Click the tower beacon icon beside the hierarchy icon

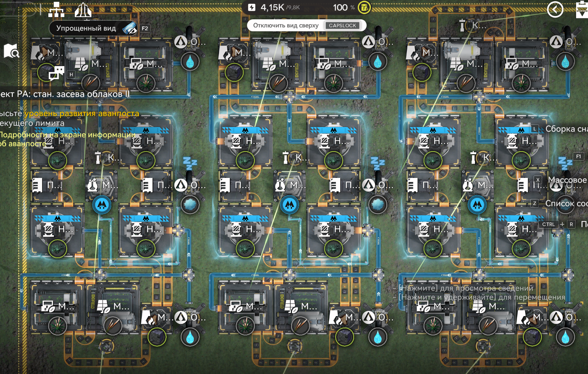coord(83,10)
